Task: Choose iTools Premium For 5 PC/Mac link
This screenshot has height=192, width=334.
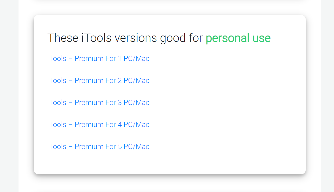Action: point(98,147)
